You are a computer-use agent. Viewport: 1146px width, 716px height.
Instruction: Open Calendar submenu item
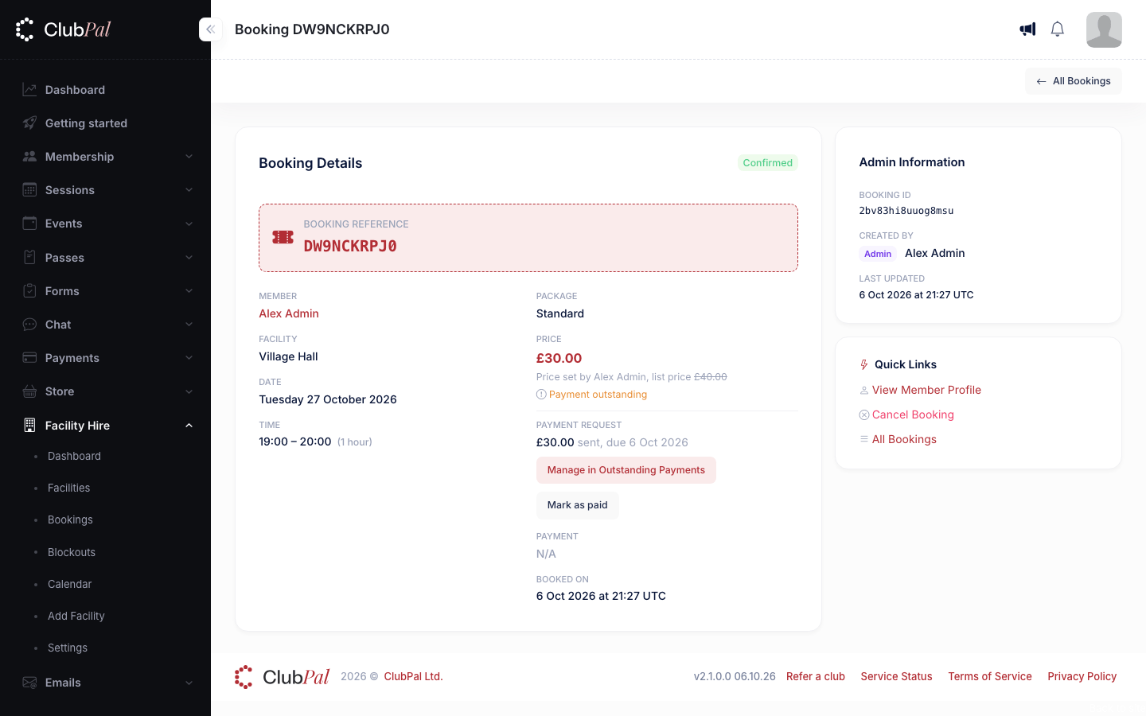(x=69, y=584)
